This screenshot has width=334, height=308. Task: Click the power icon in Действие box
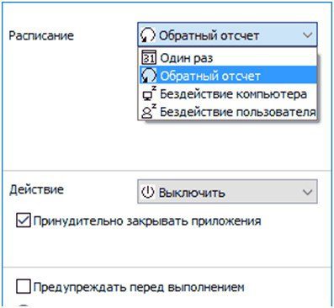click(x=147, y=193)
